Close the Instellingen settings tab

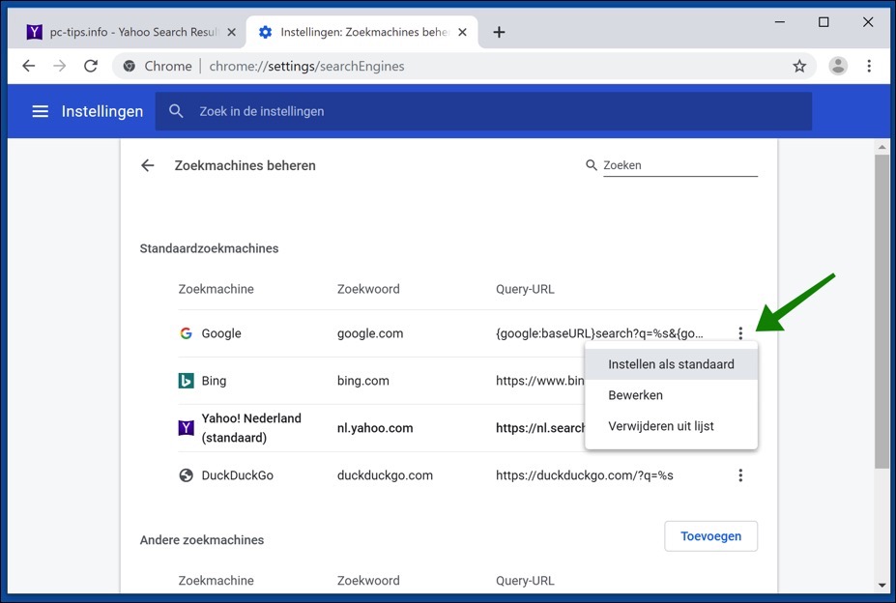462,32
